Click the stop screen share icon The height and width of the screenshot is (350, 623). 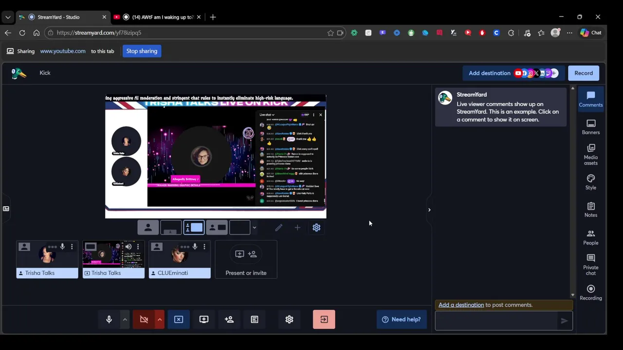click(x=179, y=319)
